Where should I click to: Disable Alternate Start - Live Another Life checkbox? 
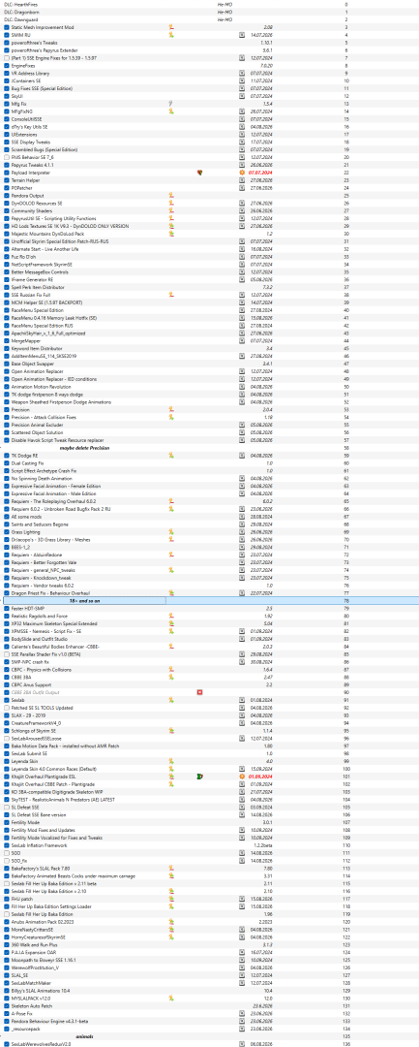click(x=7, y=249)
